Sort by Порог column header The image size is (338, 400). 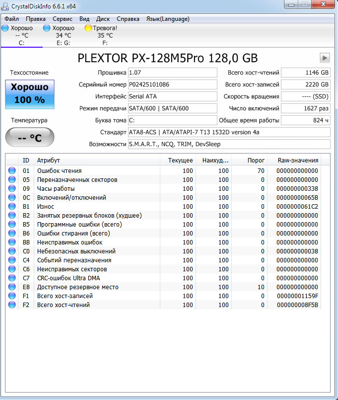(250, 160)
